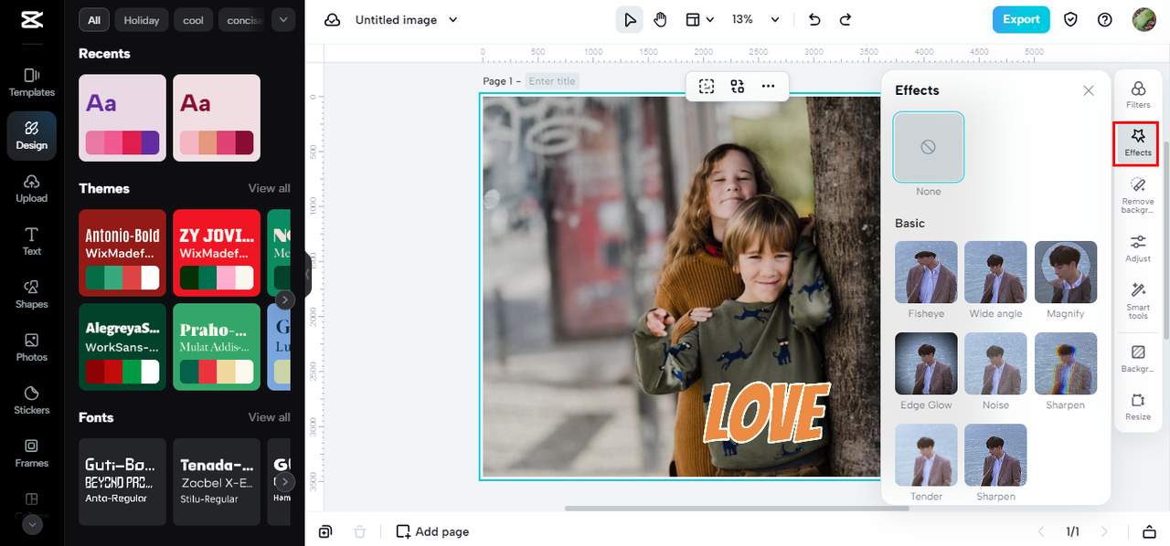The width and height of the screenshot is (1170, 546).
Task: Open the Upload sidebar panel
Action: [31, 188]
